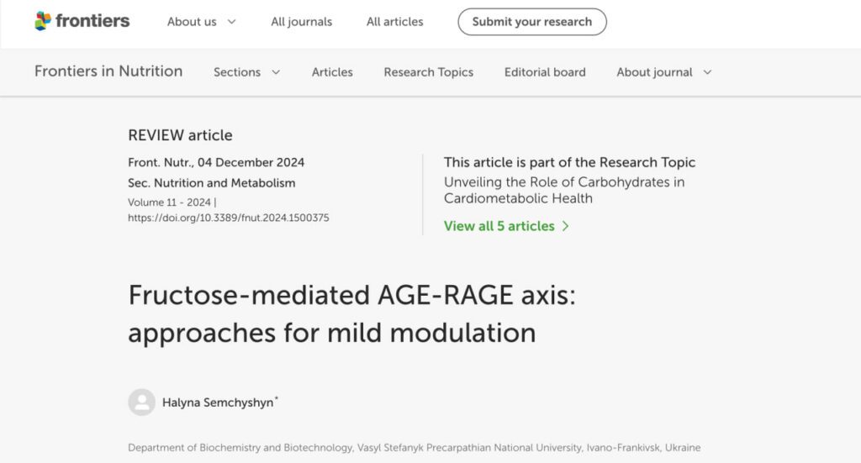The image size is (861, 463).
Task: Open the Editorial board page
Action: (545, 72)
